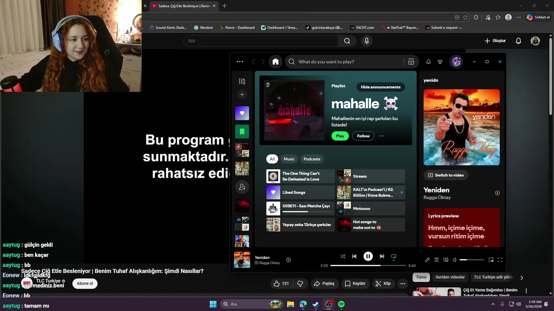Start YouTube voice search microphone
Screen dimensions: 554x311
(367, 41)
